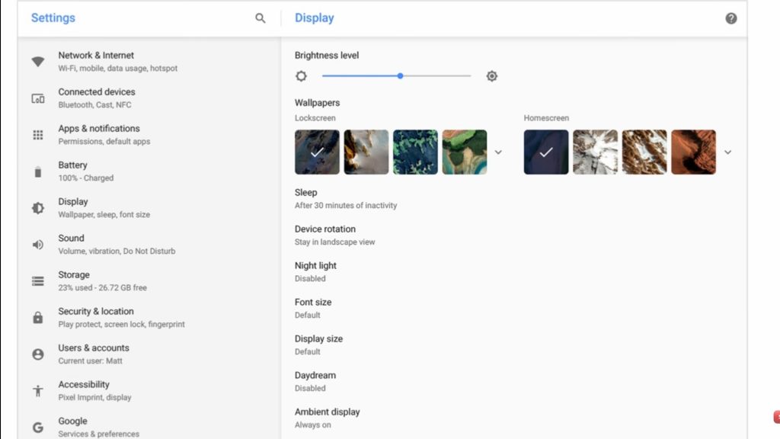Image resolution: width=780 pixels, height=439 pixels.
Task: Click the search magnifier icon in Settings
Action: pos(261,18)
